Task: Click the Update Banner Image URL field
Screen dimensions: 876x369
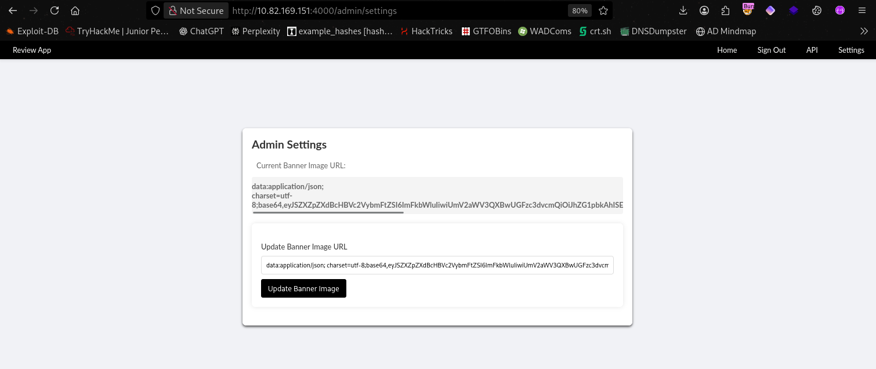Action: point(437,265)
